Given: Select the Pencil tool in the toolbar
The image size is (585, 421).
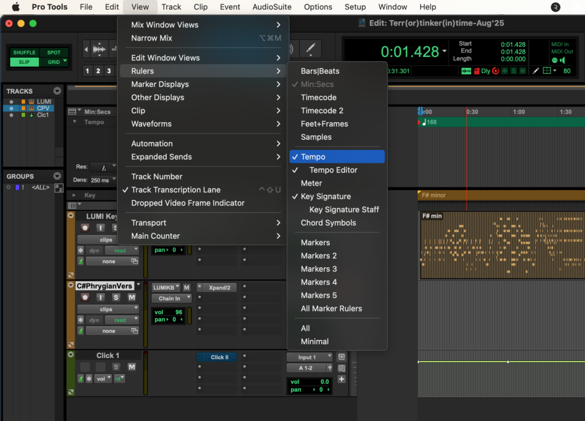Looking at the screenshot, I should point(310,49).
